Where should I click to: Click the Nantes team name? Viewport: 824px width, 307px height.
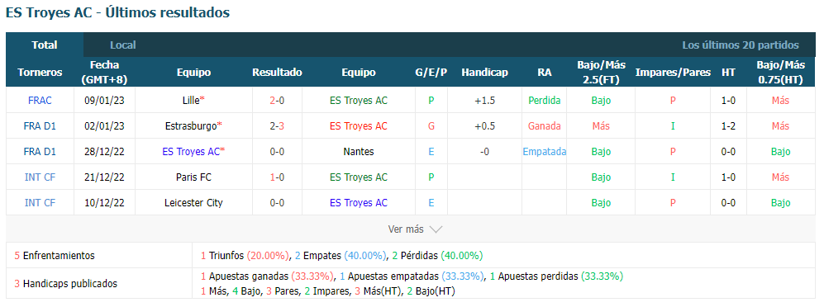359,152
